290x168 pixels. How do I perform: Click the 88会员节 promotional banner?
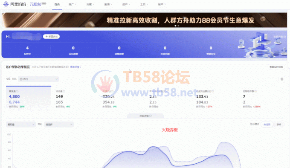(x=144, y=20)
